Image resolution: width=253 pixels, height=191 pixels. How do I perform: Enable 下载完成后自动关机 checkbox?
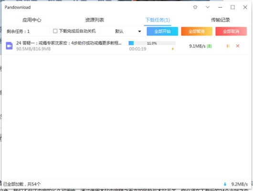pos(55,31)
